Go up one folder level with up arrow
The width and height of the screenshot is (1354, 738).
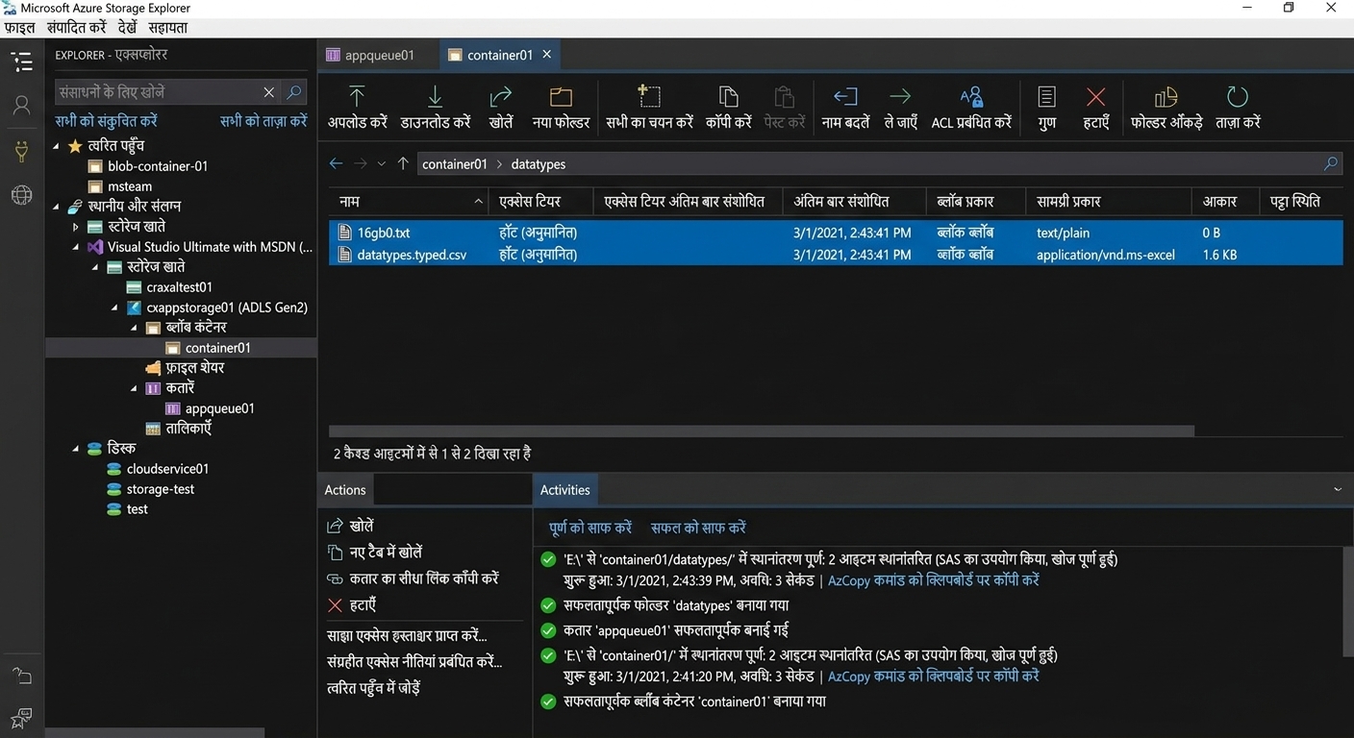click(x=403, y=163)
